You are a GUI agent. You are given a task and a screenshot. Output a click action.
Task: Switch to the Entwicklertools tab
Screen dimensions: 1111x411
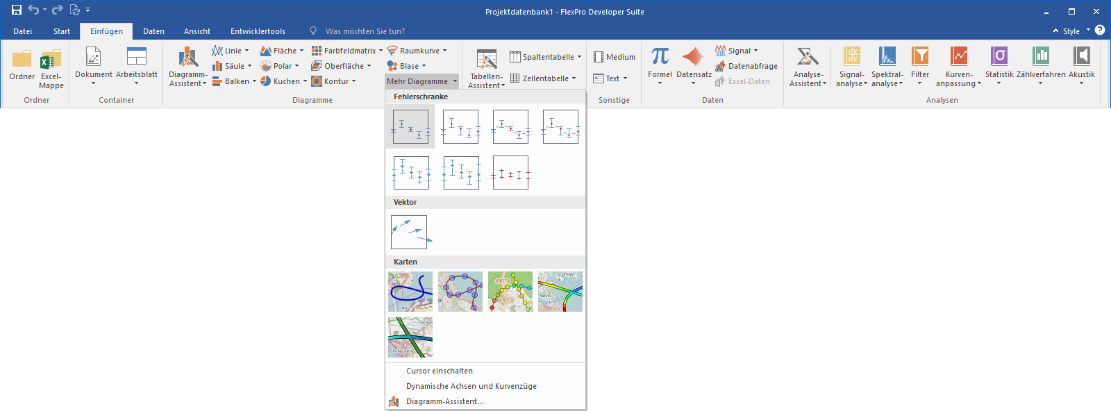258,31
